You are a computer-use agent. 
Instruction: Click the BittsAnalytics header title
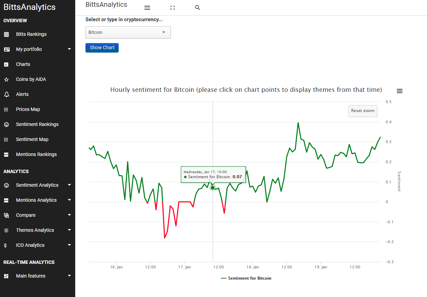pyautogui.click(x=106, y=5)
